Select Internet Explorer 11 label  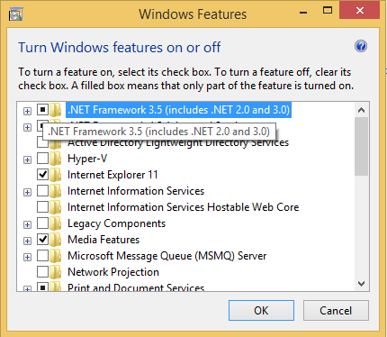(112, 175)
